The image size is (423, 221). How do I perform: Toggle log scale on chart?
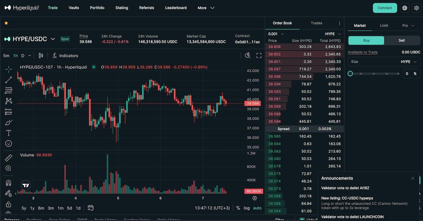click(x=247, y=208)
